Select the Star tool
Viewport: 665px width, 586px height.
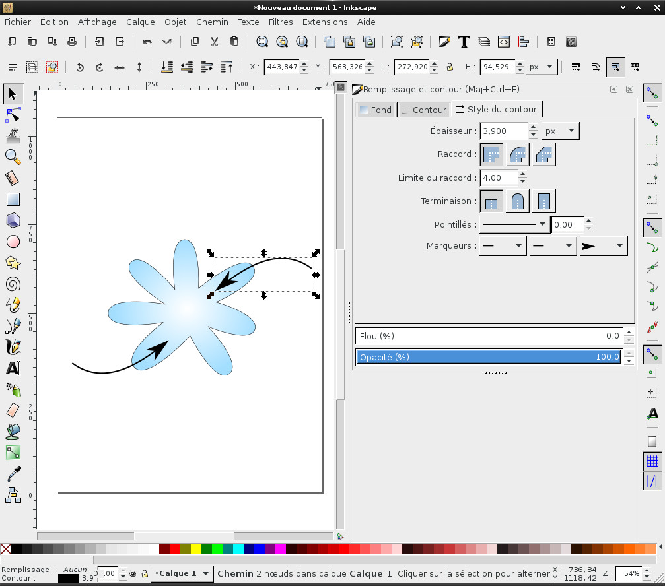click(x=13, y=263)
